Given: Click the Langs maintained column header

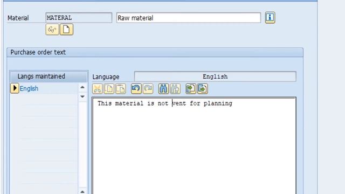Looking at the screenshot, I should (x=49, y=77).
